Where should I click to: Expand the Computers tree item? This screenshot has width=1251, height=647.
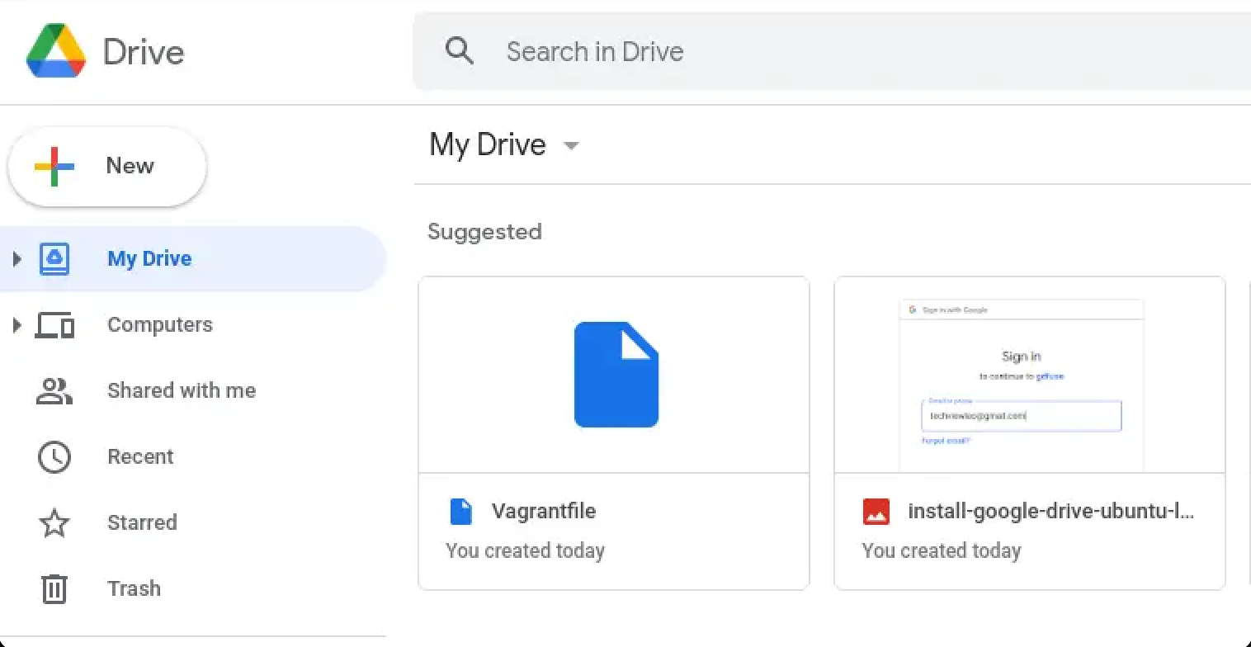click(18, 324)
